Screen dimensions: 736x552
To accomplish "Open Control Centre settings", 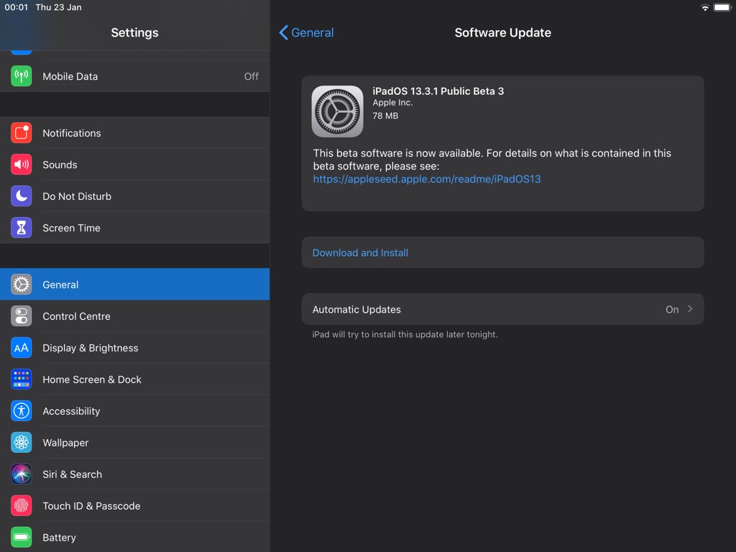I will pyautogui.click(x=134, y=316).
